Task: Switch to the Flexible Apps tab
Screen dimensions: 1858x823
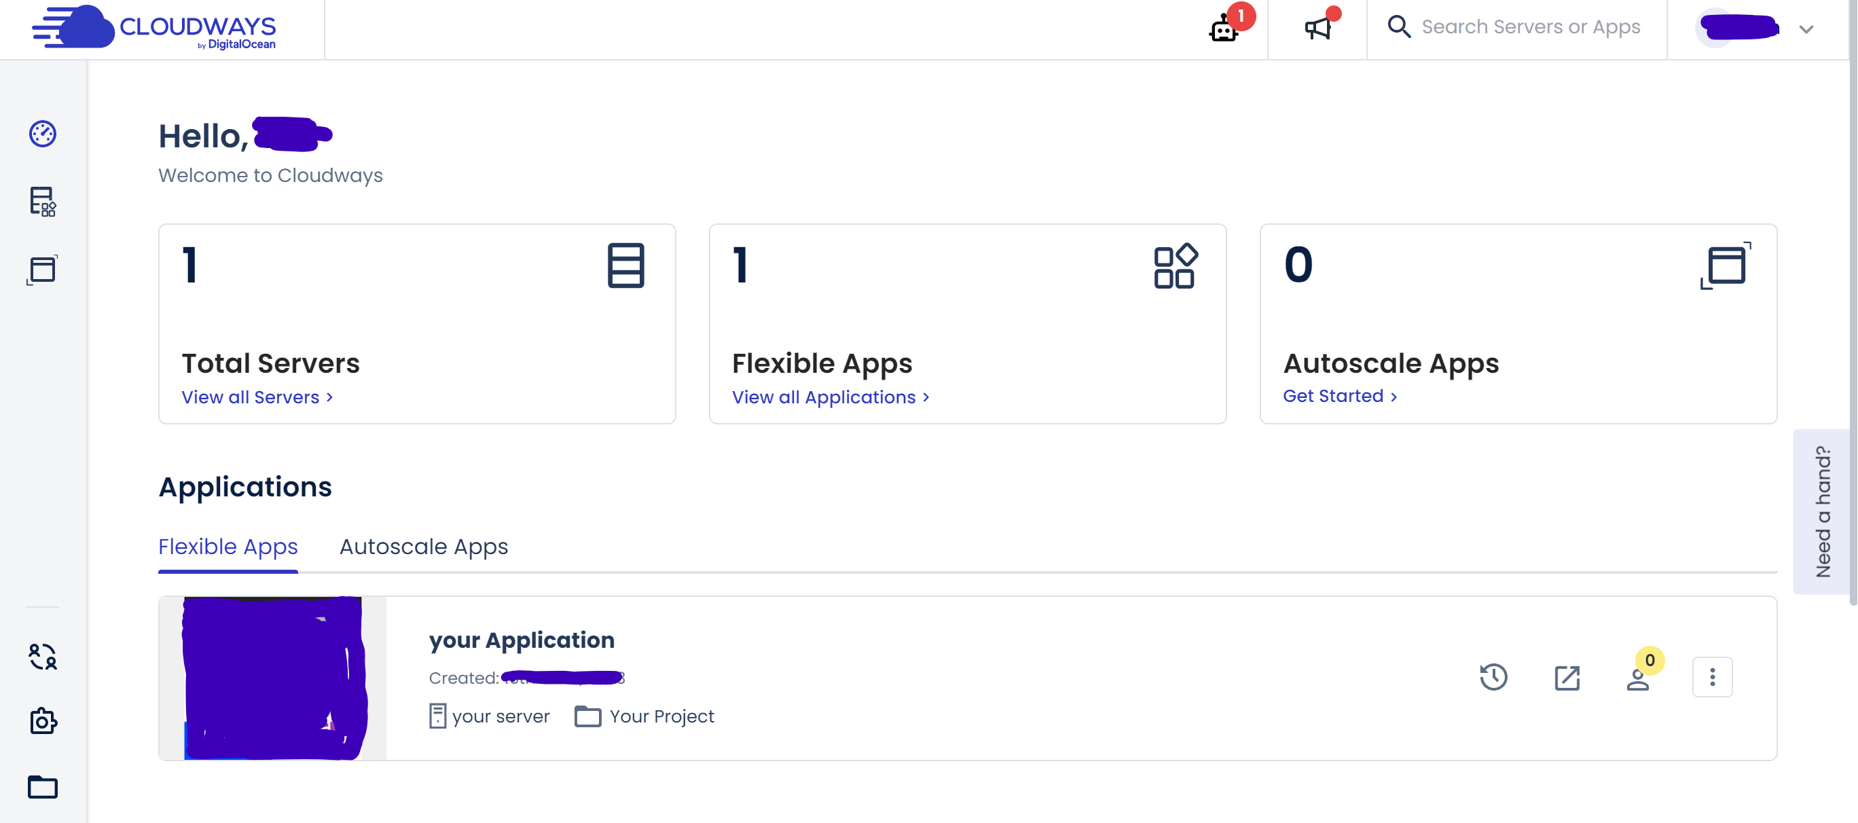Action: (228, 547)
